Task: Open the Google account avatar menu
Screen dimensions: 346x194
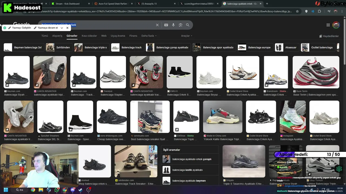Action: (336, 25)
